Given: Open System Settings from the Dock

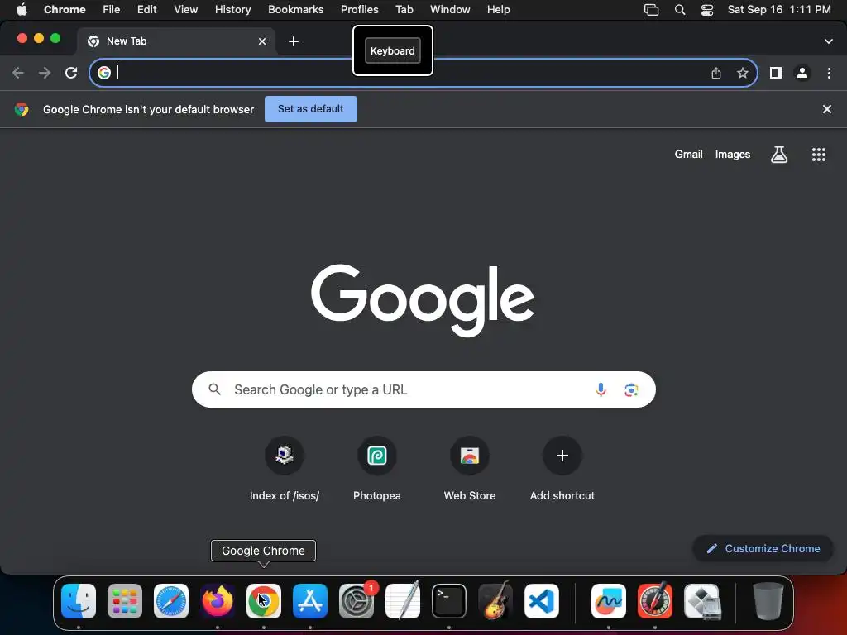Looking at the screenshot, I should pos(357,601).
